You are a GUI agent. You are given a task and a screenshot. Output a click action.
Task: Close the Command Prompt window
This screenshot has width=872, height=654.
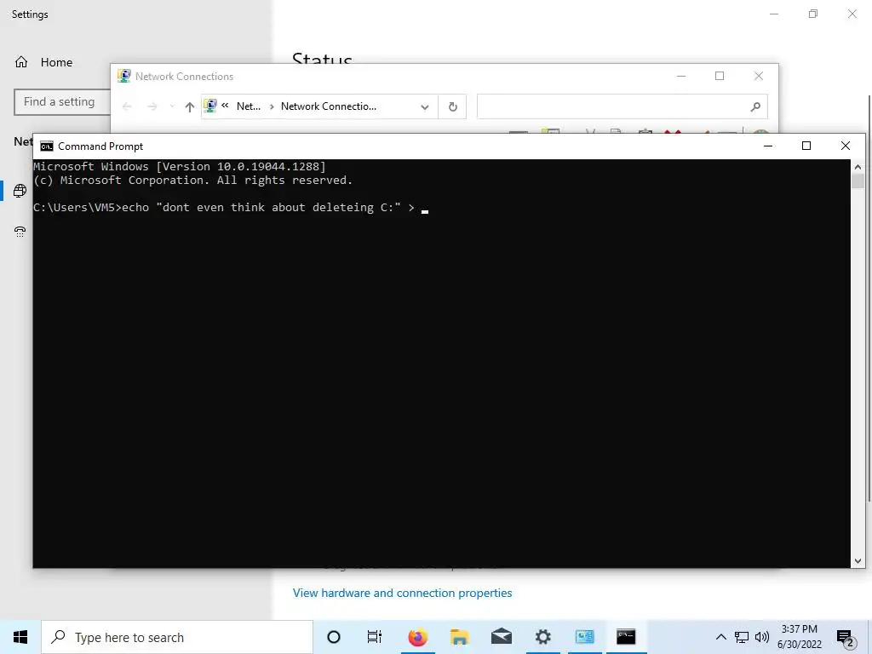pos(846,146)
